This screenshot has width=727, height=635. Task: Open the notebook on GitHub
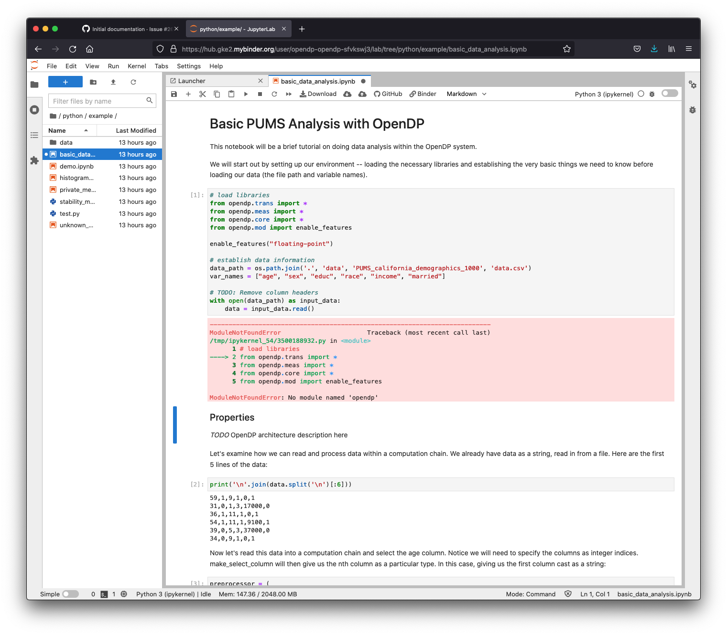coord(388,94)
